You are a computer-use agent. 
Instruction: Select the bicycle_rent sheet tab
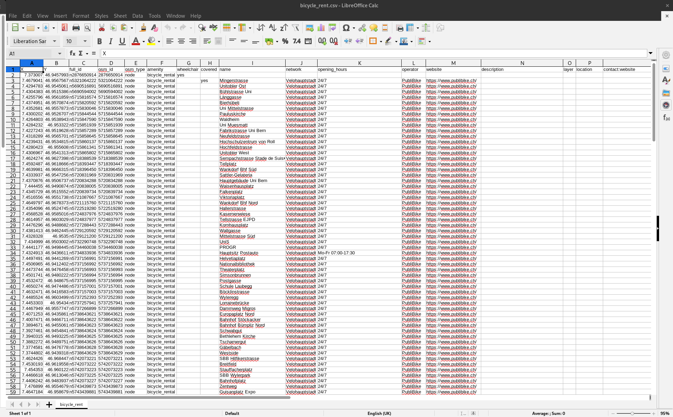[x=71, y=404]
